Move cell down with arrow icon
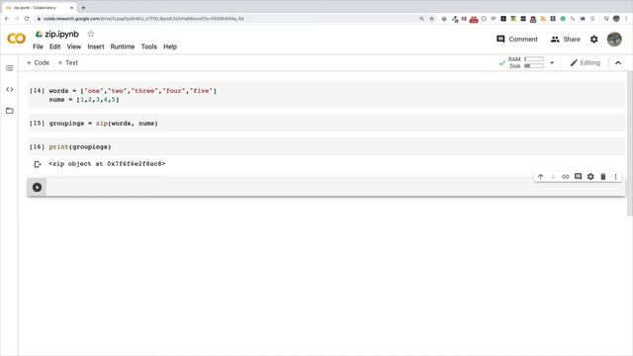 [x=553, y=177]
